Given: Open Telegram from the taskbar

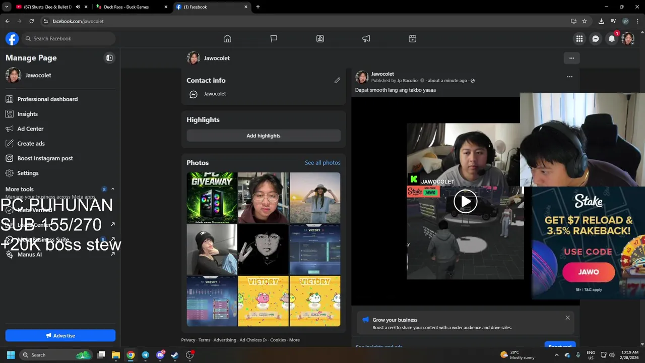Looking at the screenshot, I should [x=145, y=355].
